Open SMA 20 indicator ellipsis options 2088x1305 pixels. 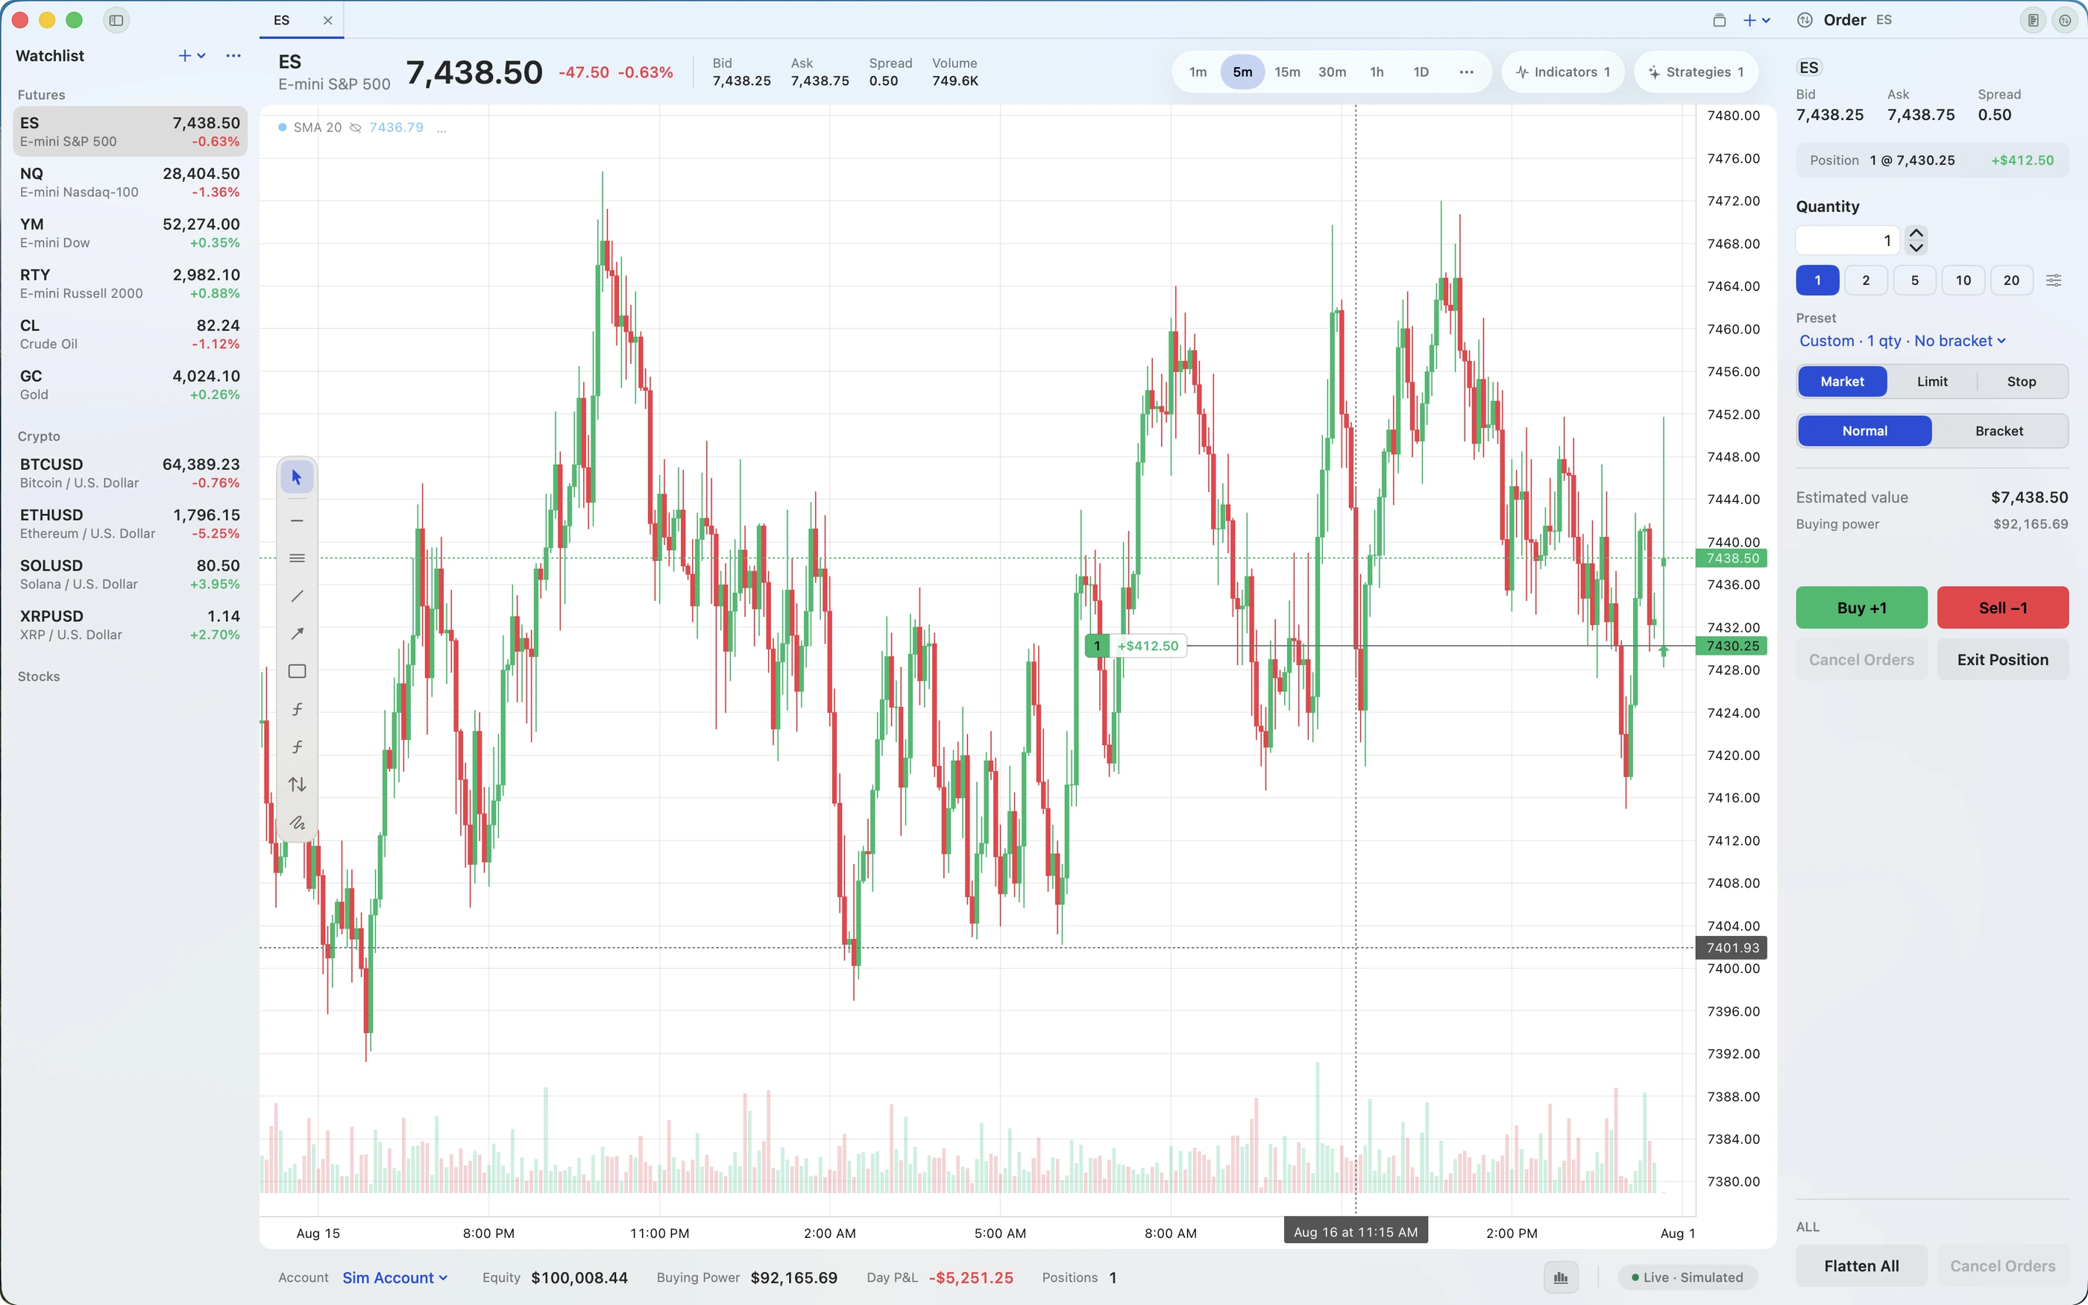click(441, 128)
